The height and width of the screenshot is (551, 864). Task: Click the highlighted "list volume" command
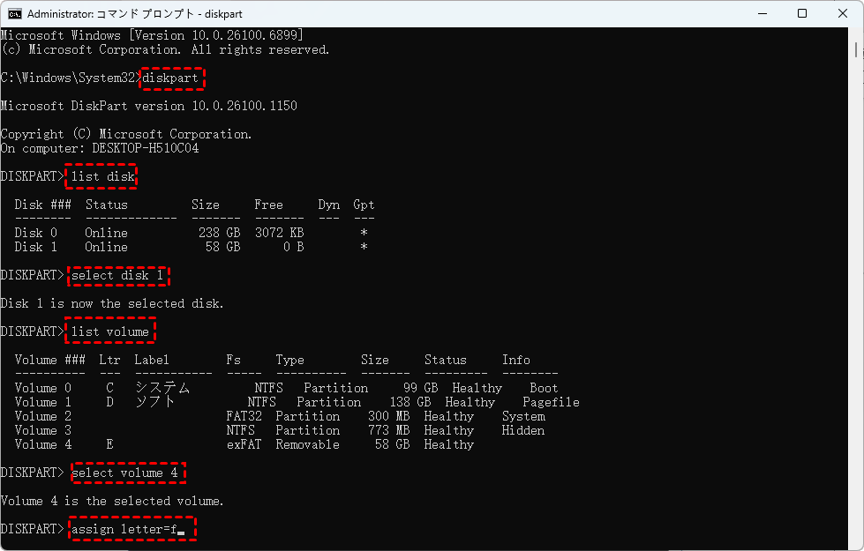[x=109, y=331]
